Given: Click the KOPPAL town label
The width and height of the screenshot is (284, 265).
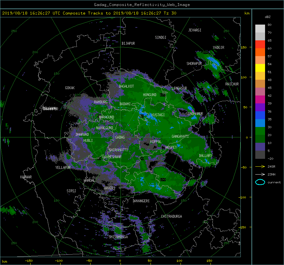Looking at the screenshot, I should (x=156, y=141).
